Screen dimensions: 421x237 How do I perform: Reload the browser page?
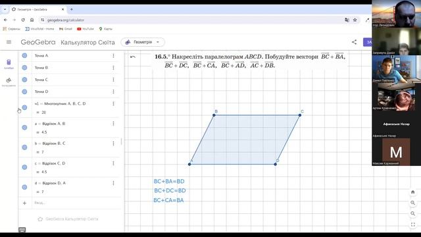pyautogui.click(x=23, y=20)
